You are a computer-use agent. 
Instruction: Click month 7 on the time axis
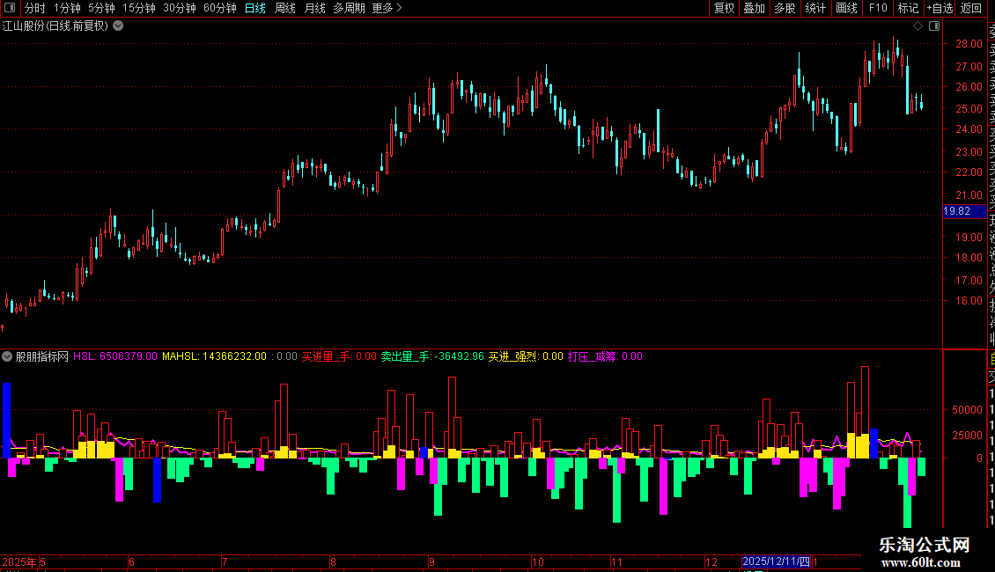(x=225, y=561)
